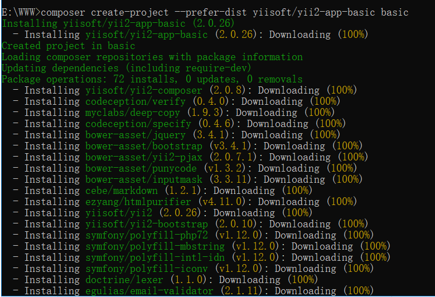Click symfony/polyfill-intl-idn package name
The image size is (435, 297).
pos(155,257)
